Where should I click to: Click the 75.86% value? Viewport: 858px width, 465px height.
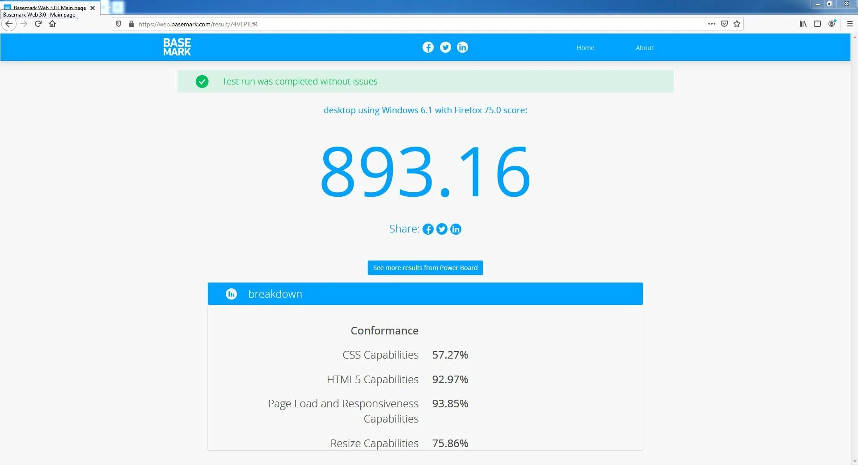(x=450, y=444)
